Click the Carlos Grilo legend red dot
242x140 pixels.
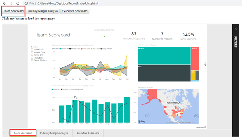coord(82,49)
